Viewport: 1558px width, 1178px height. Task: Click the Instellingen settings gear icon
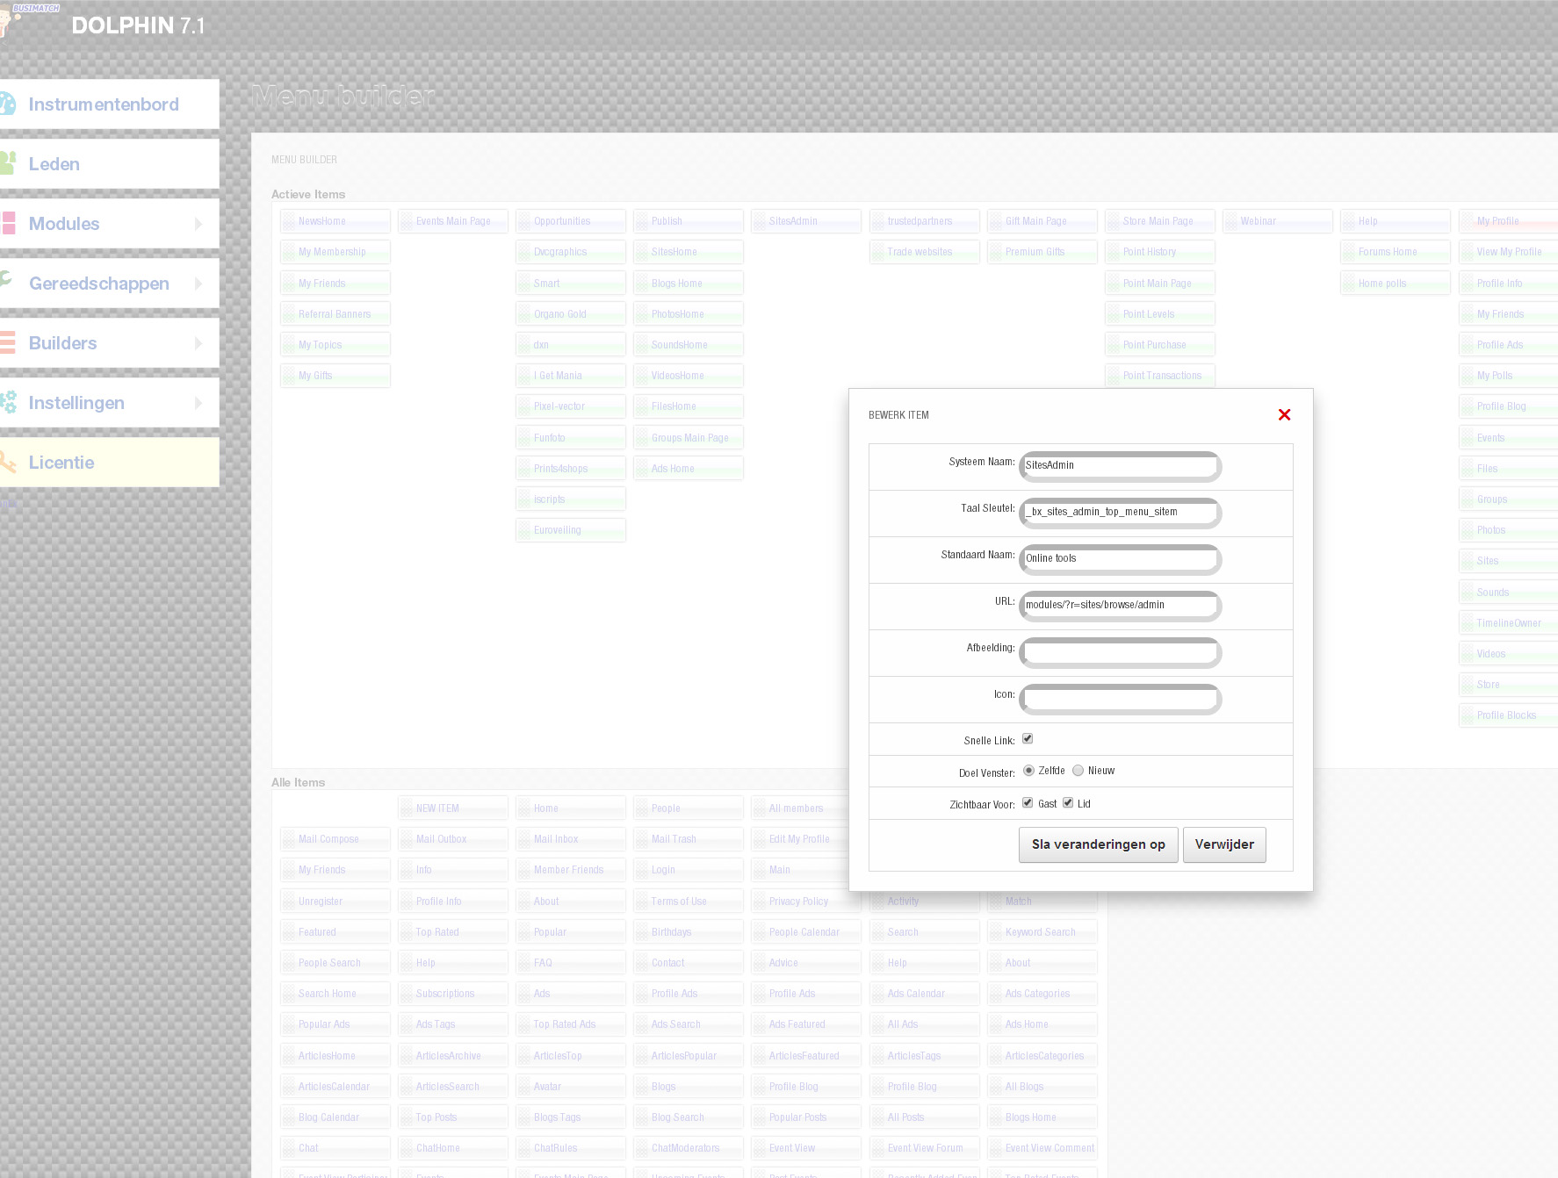click(8, 403)
